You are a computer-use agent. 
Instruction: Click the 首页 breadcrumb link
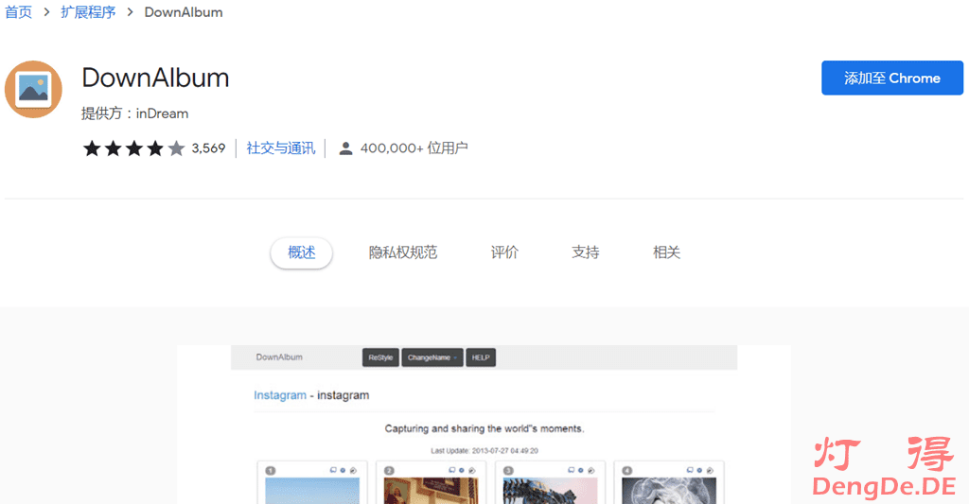point(18,13)
